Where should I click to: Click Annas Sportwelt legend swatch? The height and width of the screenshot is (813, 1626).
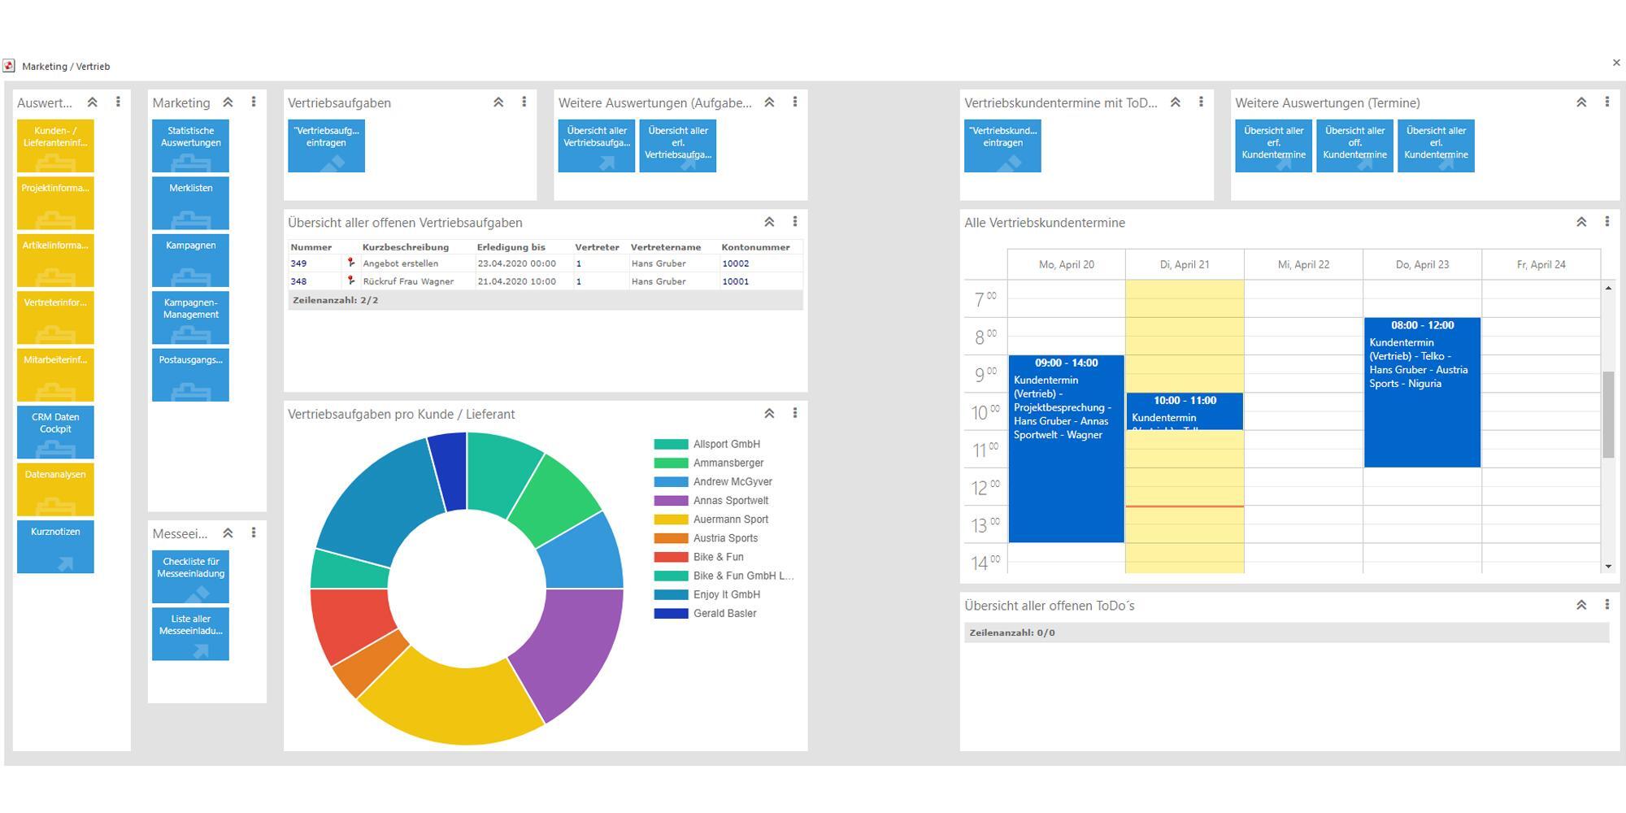coord(671,501)
